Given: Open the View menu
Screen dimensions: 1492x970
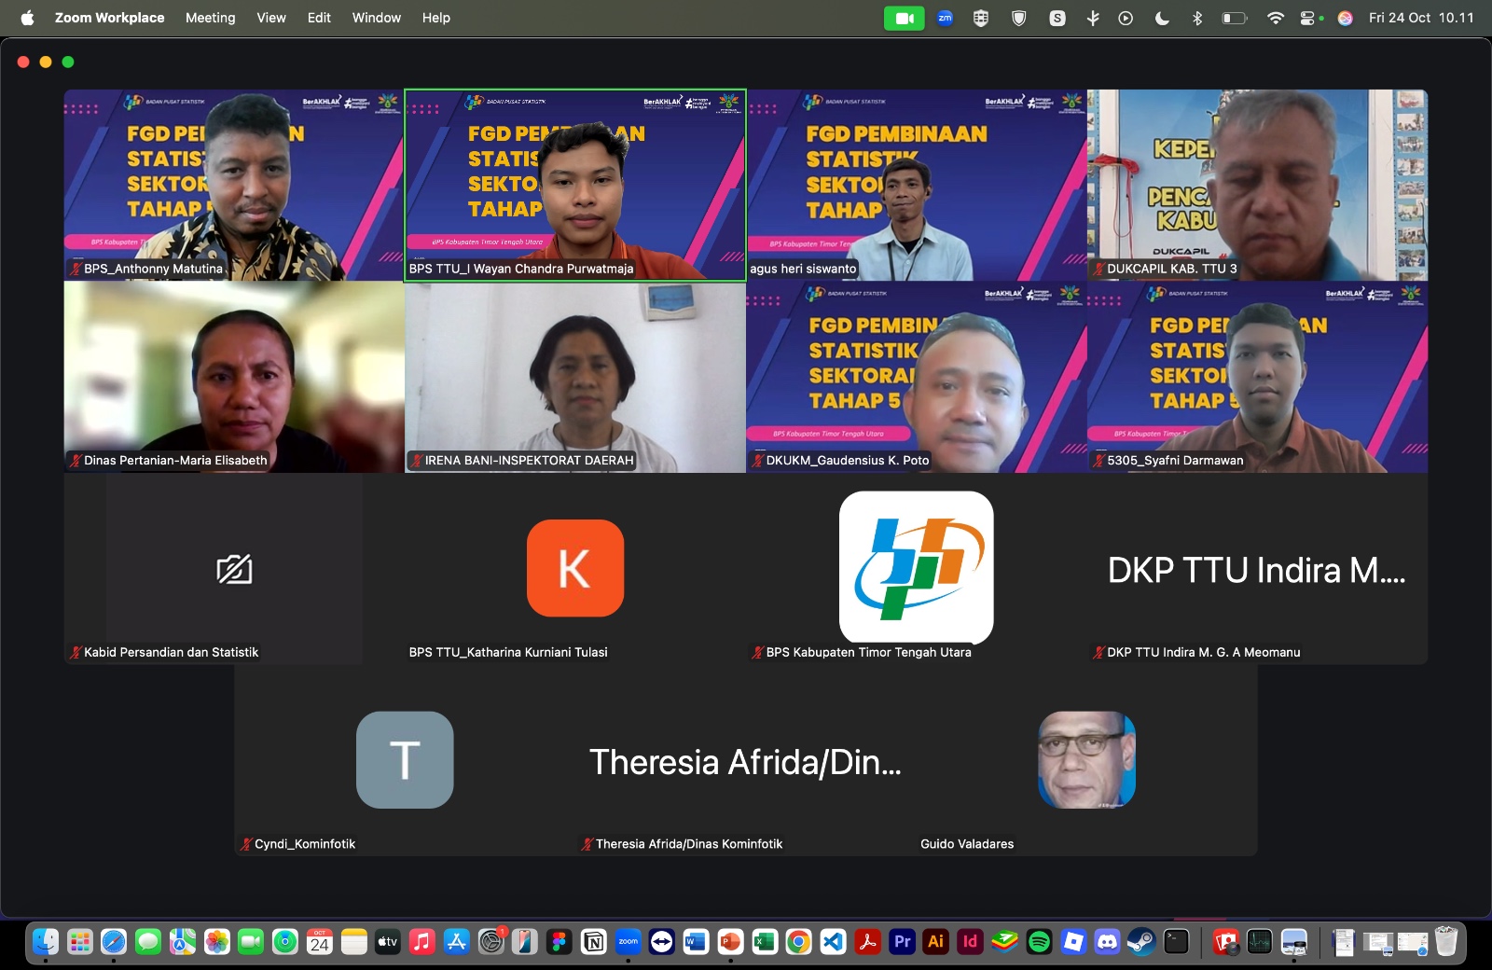Looking at the screenshot, I should tap(270, 18).
